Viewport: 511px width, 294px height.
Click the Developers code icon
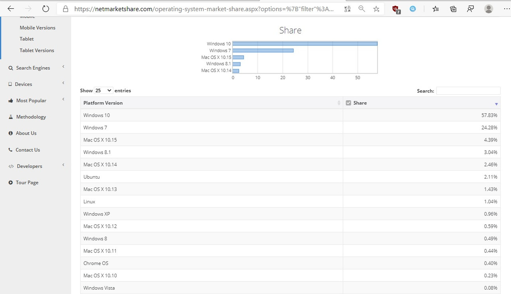coord(11,167)
